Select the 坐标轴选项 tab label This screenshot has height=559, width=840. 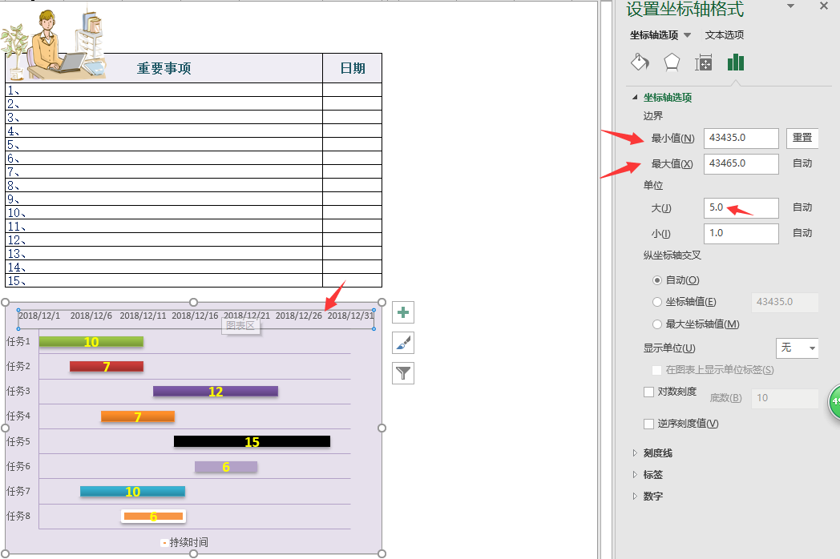click(x=653, y=34)
